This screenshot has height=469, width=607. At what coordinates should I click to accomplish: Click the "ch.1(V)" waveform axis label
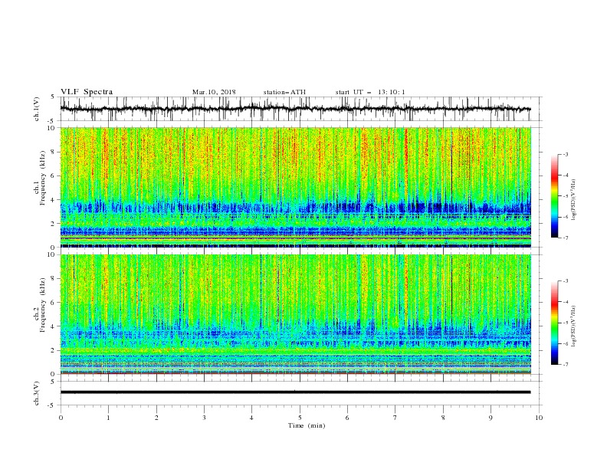click(x=37, y=109)
